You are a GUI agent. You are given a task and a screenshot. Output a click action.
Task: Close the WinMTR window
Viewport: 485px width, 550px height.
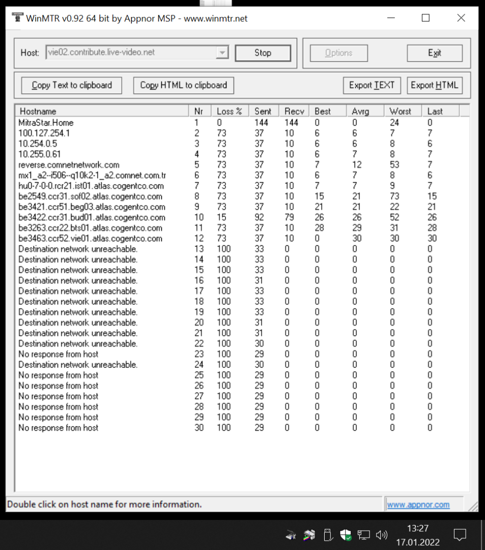[461, 18]
